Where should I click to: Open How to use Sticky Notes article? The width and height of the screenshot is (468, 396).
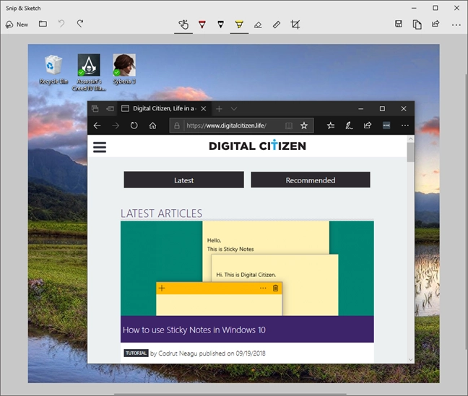(x=194, y=330)
